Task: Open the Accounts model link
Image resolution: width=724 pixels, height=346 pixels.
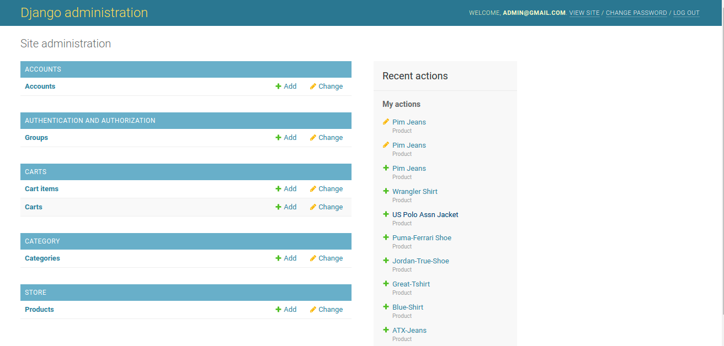Action: [40, 86]
